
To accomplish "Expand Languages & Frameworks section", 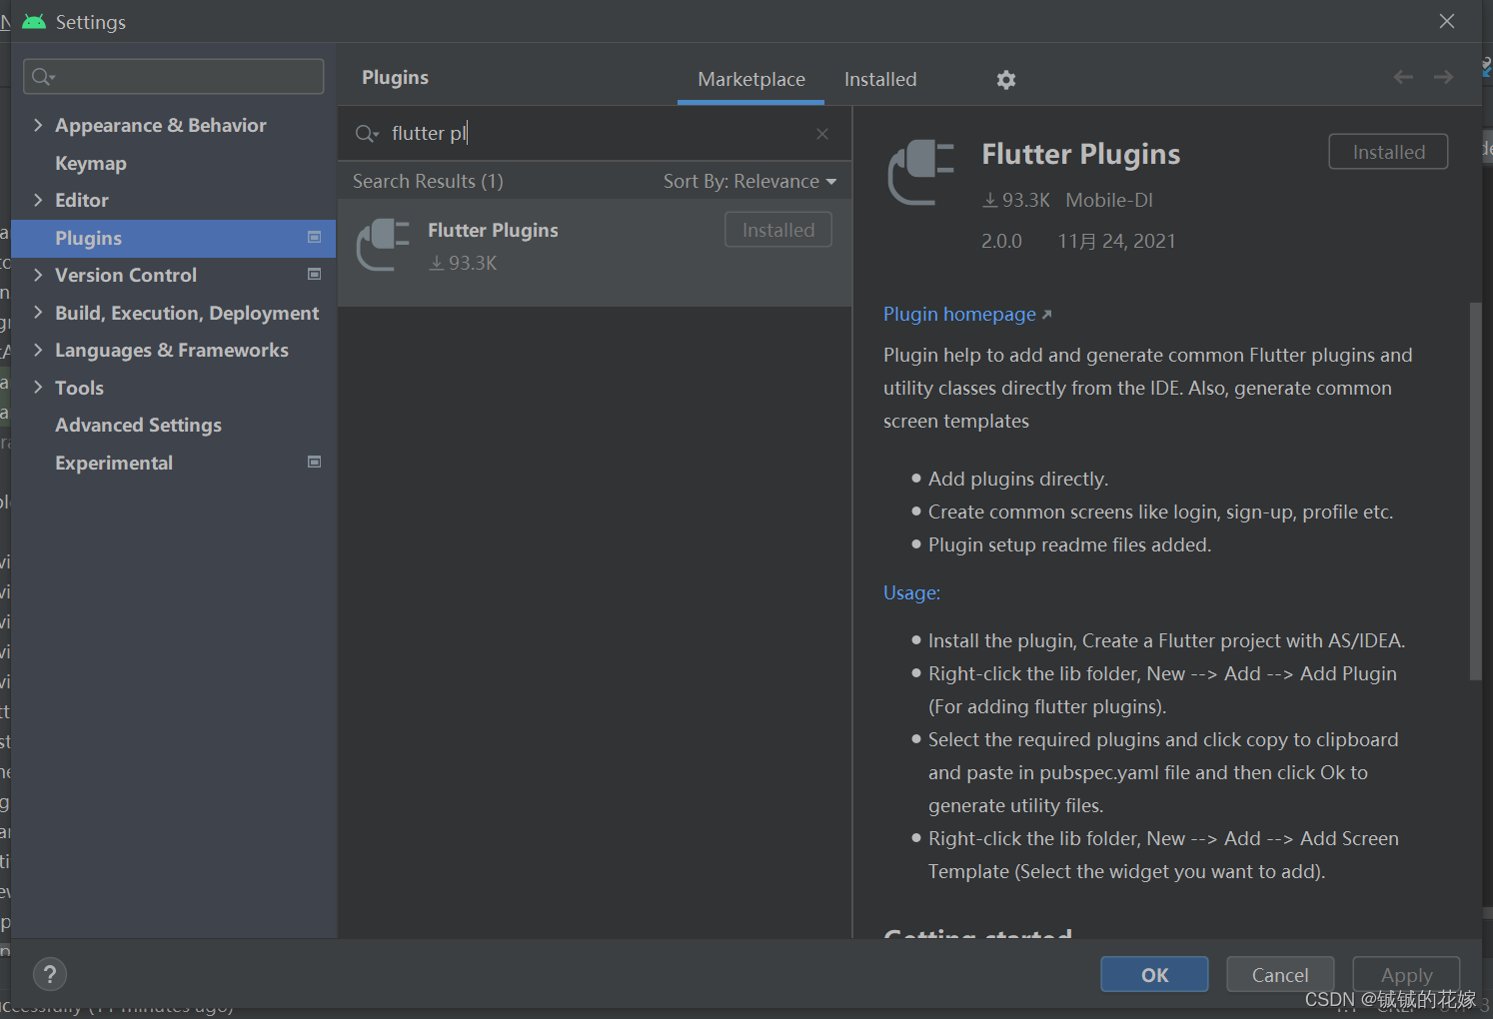I will pyautogui.click(x=38, y=350).
